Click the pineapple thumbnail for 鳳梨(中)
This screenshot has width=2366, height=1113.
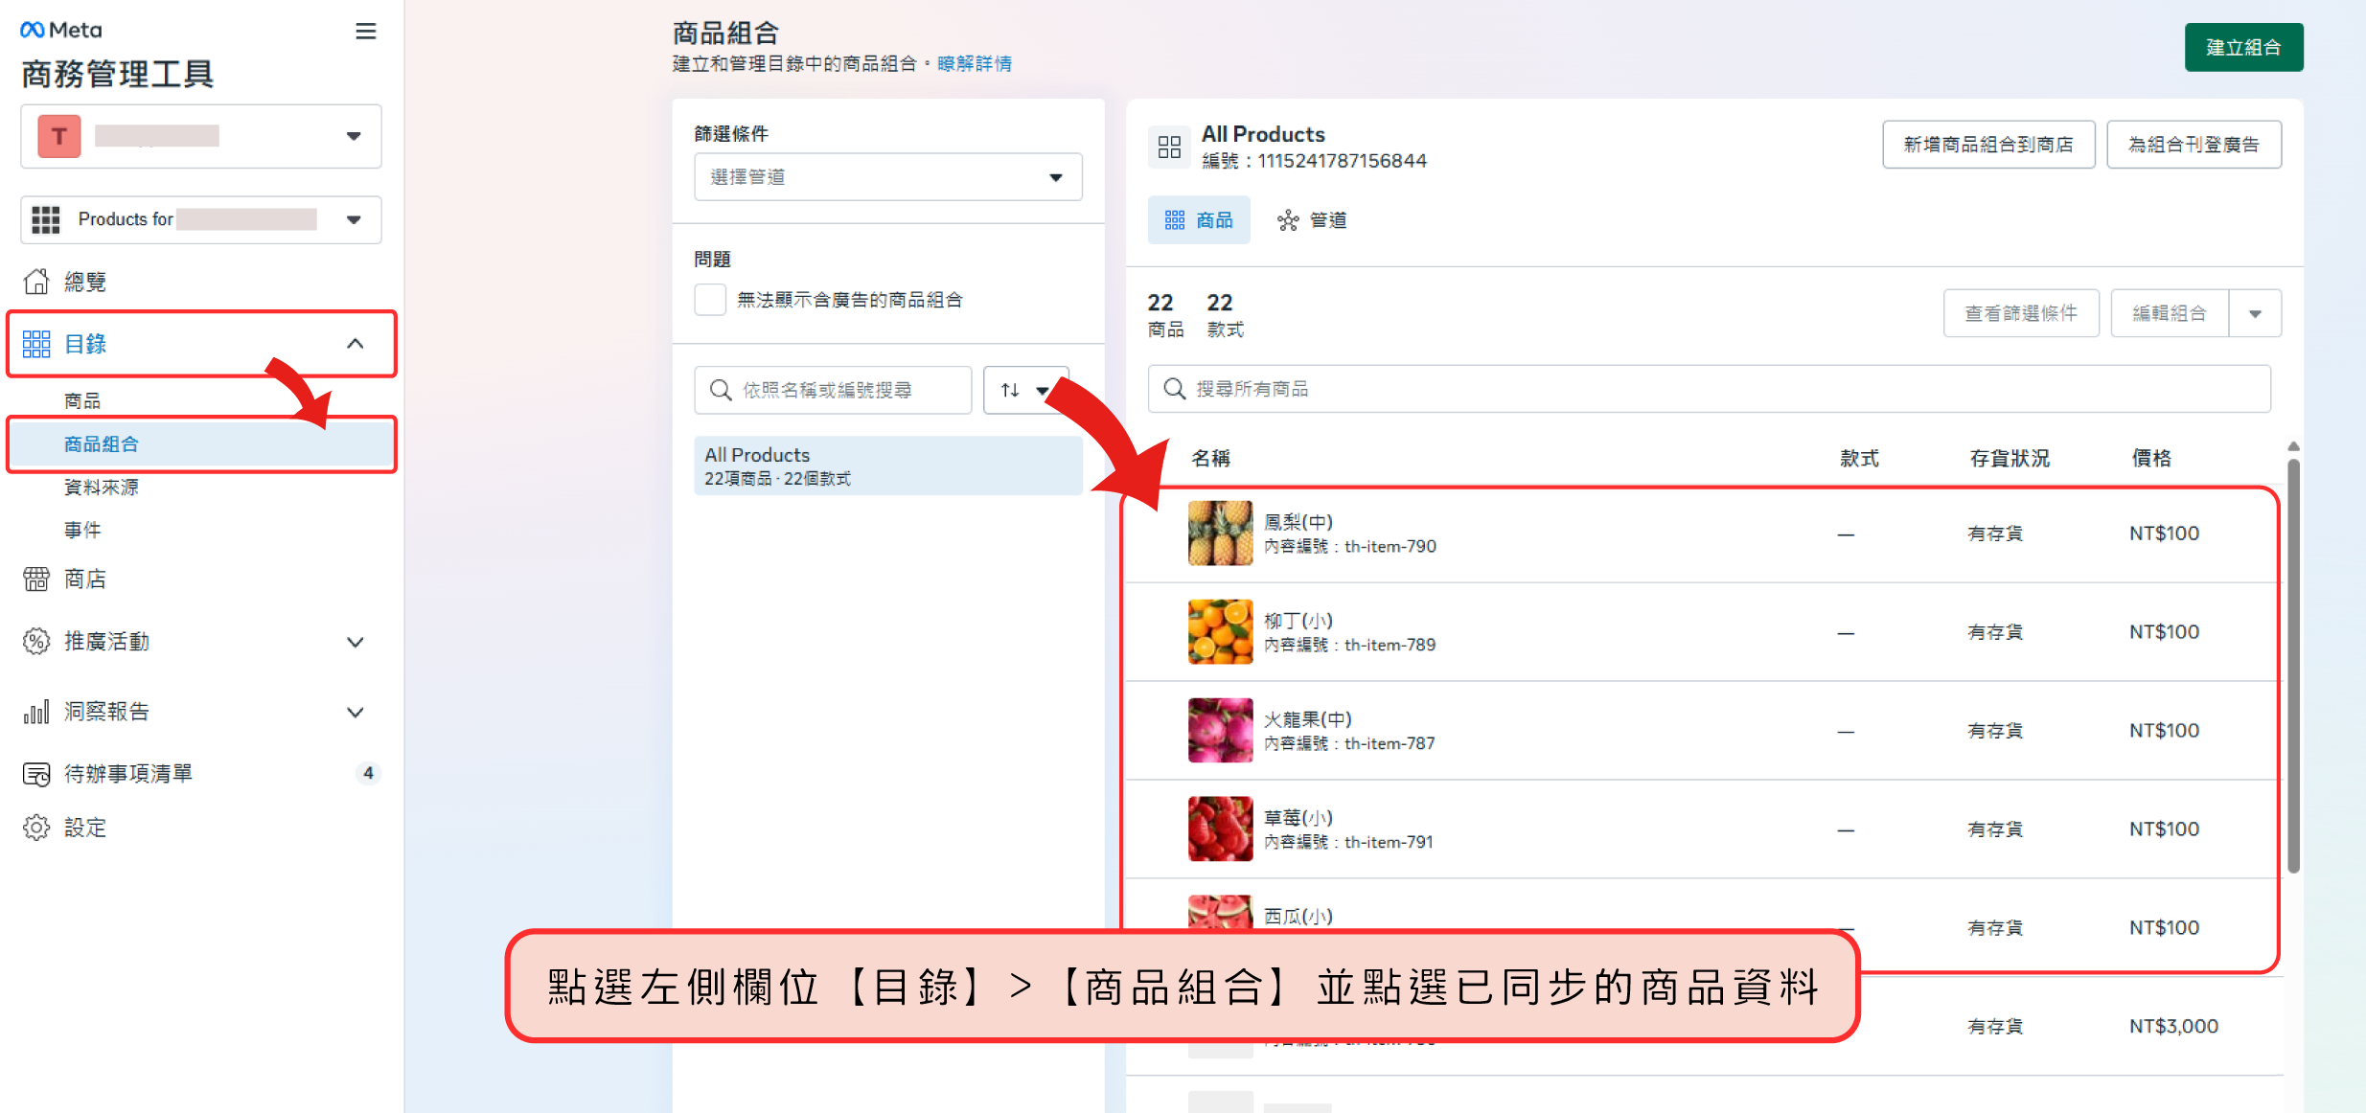pos(1219,534)
